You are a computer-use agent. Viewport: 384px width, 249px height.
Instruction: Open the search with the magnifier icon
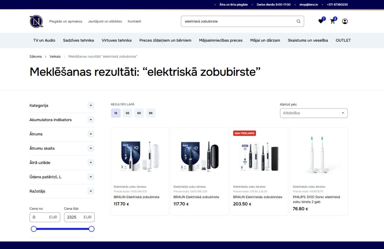(298, 21)
